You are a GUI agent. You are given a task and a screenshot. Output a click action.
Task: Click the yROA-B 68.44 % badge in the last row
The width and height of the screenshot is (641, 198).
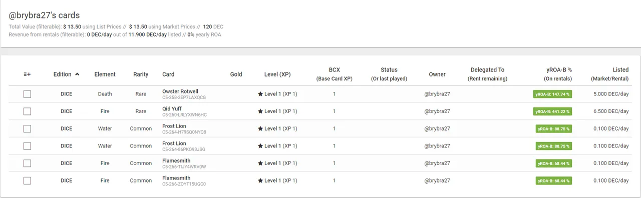click(x=554, y=180)
